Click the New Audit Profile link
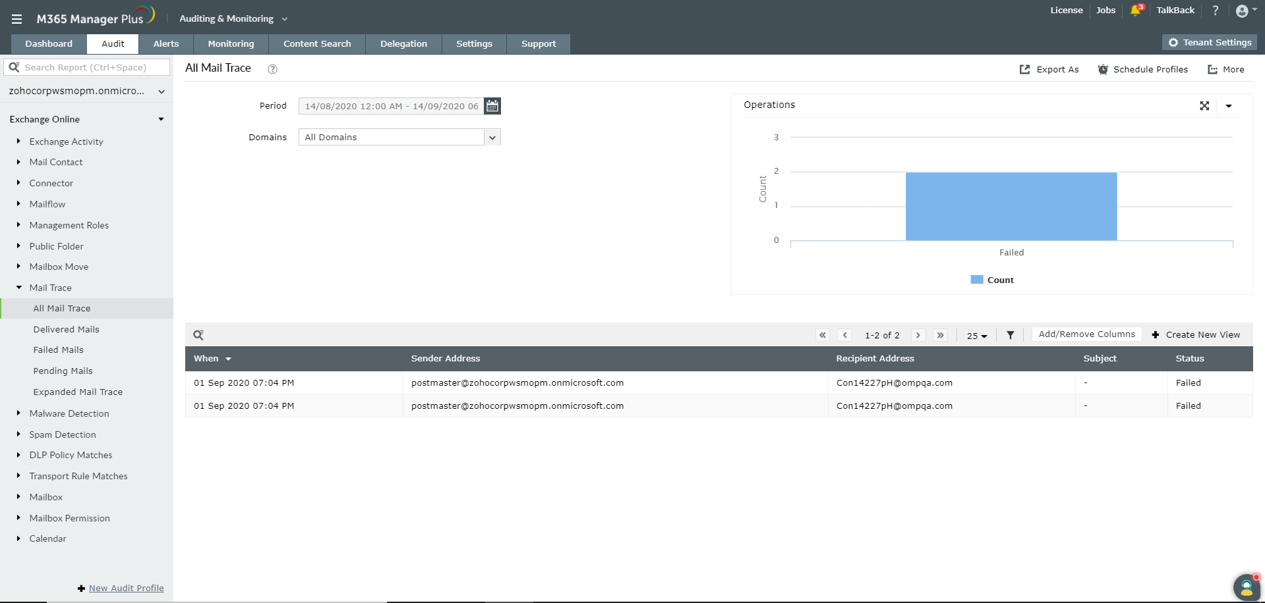 pos(127,589)
